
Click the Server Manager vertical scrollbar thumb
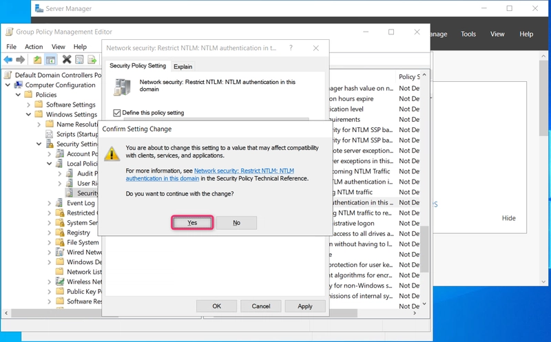pos(543,98)
